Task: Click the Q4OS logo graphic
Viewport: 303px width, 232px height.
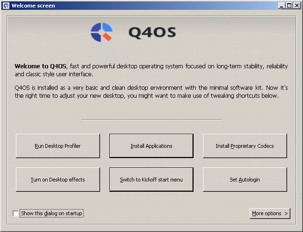Action: (x=101, y=32)
